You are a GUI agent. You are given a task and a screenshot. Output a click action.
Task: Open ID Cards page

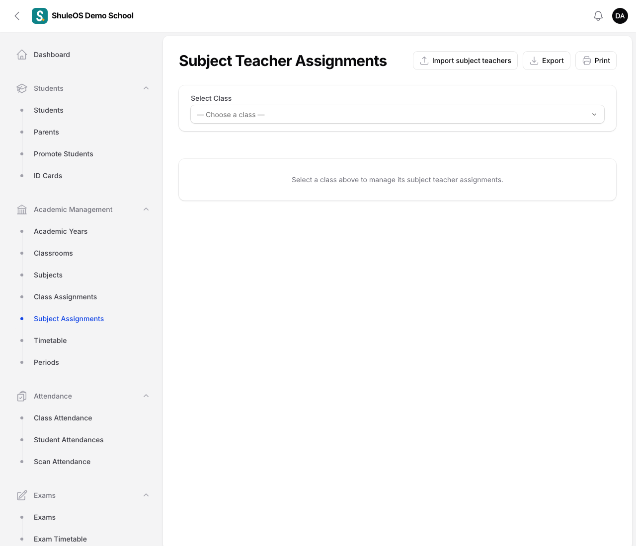(x=48, y=176)
